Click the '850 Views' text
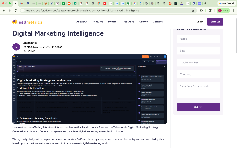 (x=29, y=51)
